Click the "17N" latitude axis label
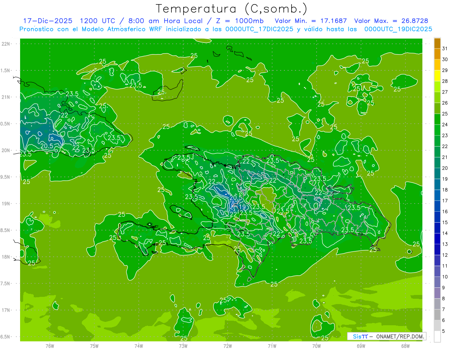Screen dimensions: 455x351 6,310
